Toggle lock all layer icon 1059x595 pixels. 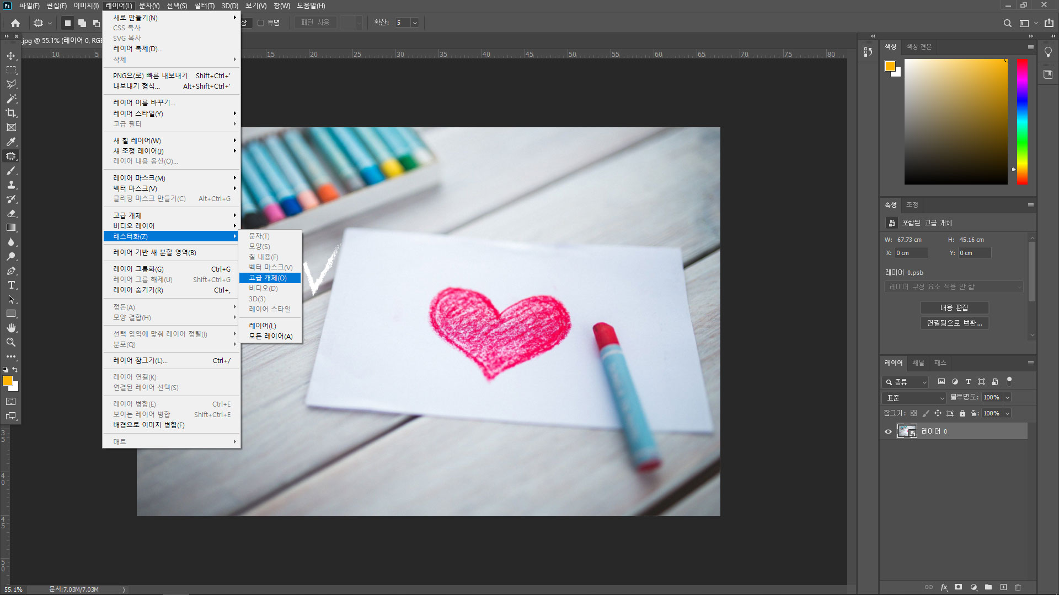coord(962,413)
